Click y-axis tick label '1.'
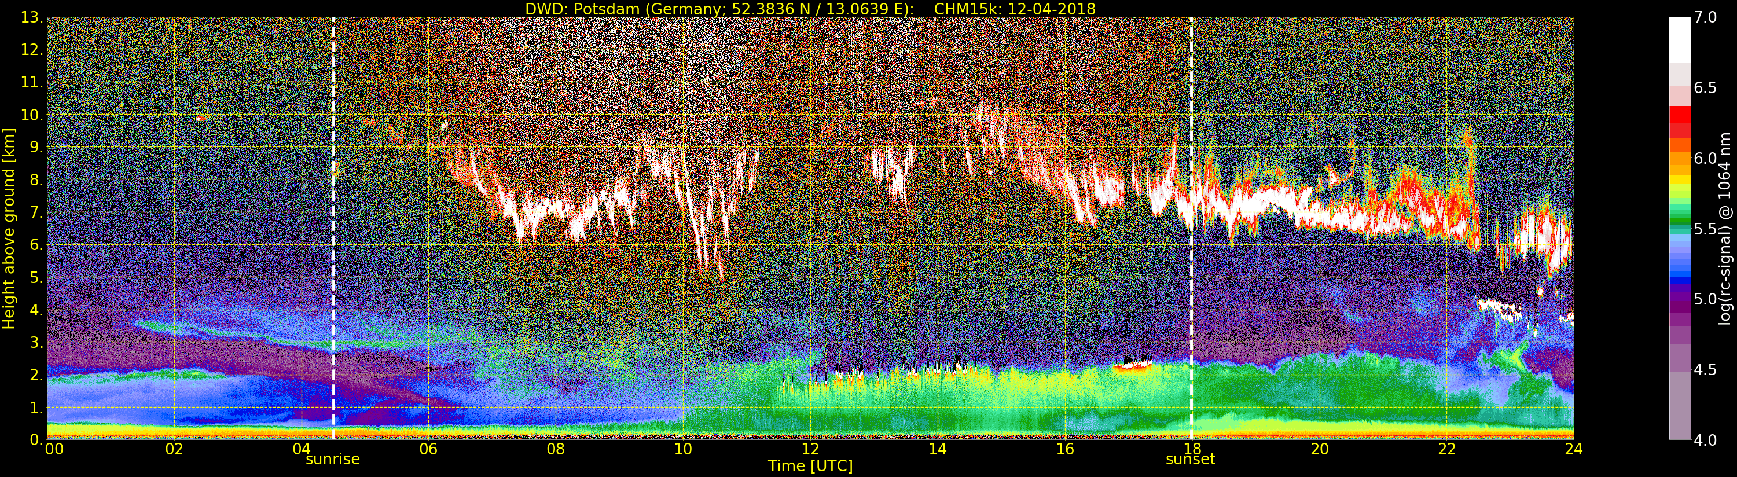This screenshot has height=477, width=1737. pyautogui.click(x=36, y=408)
